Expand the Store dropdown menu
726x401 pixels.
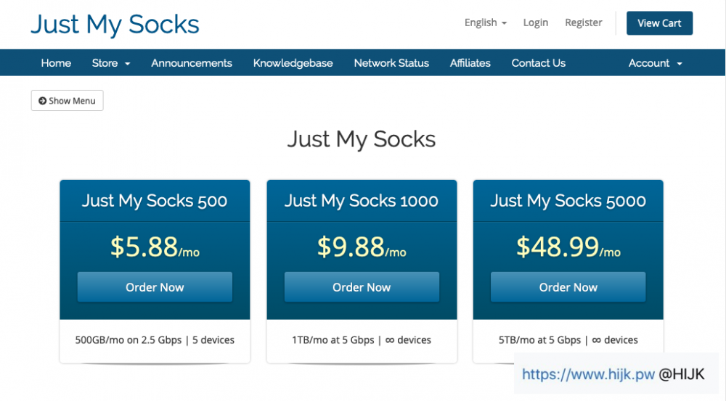coord(111,63)
